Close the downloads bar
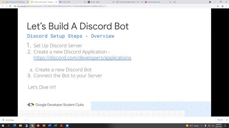Image resolution: width=229 pixels, height=128 pixels. [227, 120]
